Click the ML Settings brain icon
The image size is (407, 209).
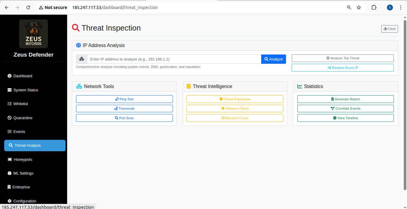click(10, 173)
